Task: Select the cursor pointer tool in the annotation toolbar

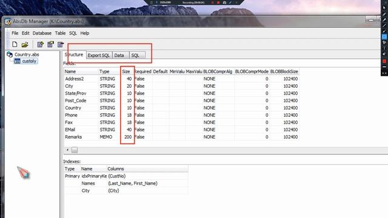Action: pos(384,8)
